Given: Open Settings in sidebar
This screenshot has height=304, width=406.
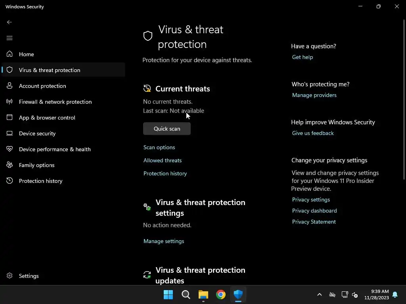Looking at the screenshot, I should (x=63, y=276).
